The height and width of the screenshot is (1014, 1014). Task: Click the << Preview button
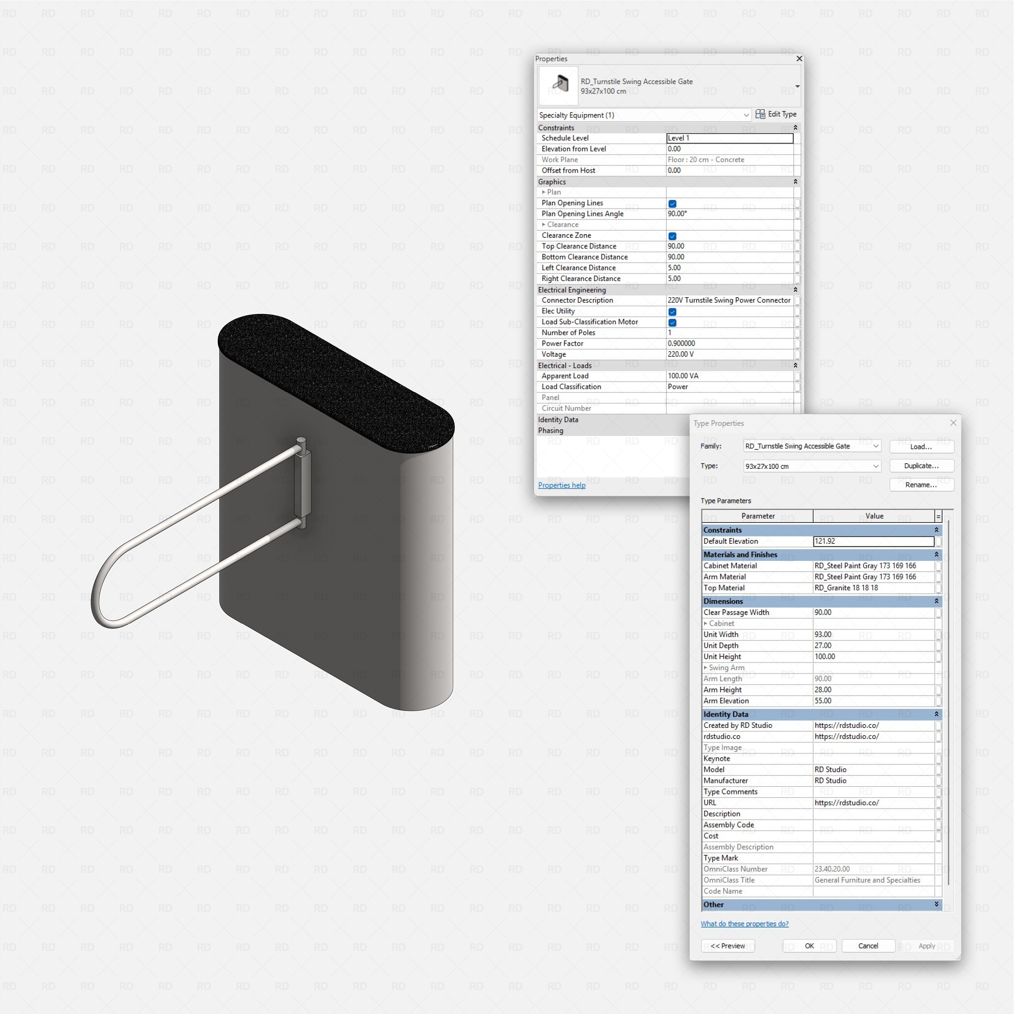pos(728,946)
